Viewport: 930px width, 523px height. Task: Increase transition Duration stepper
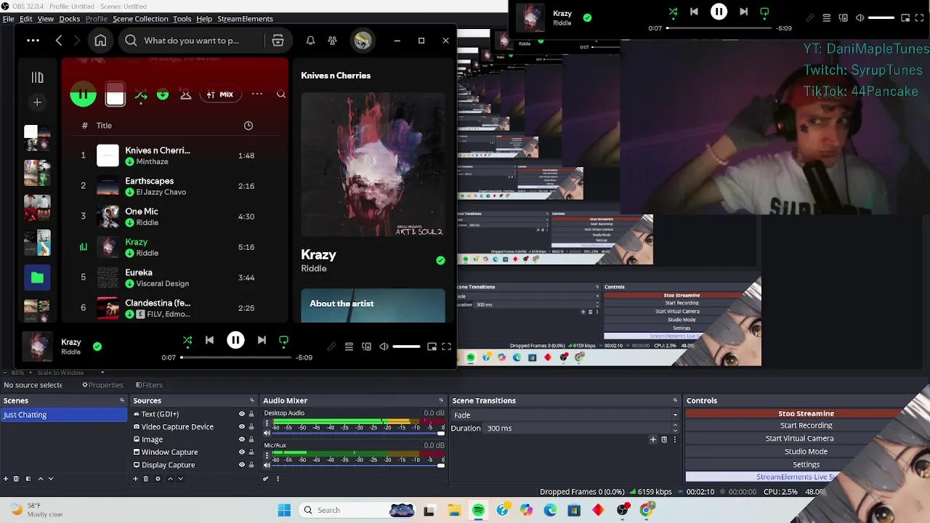pyautogui.click(x=676, y=426)
